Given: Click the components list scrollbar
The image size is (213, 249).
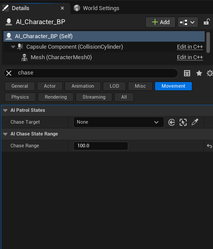Looking at the screenshot, I should (208, 43).
